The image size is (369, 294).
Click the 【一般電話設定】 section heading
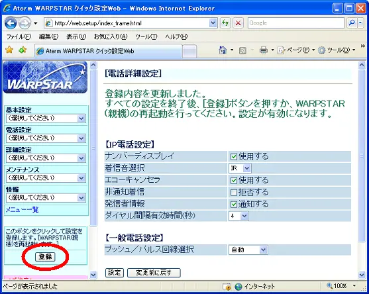click(134, 238)
